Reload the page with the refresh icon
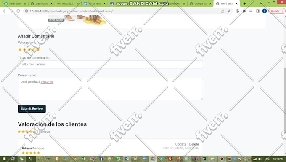 click(x=18, y=11)
